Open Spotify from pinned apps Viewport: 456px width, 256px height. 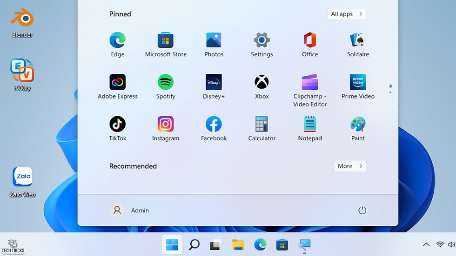tap(166, 86)
